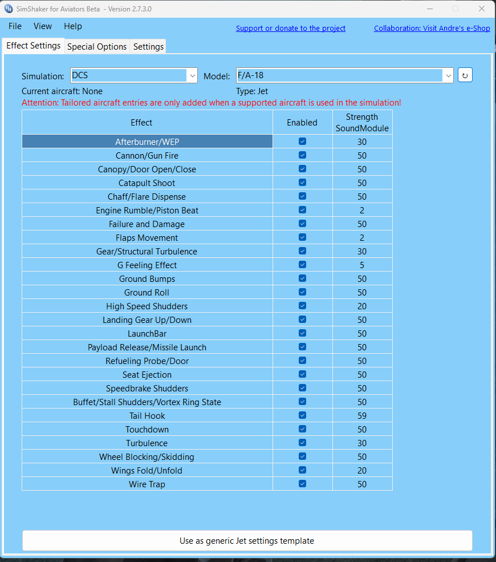The image size is (496, 562).
Task: Click the refresh model list icon
Action: tap(465, 75)
